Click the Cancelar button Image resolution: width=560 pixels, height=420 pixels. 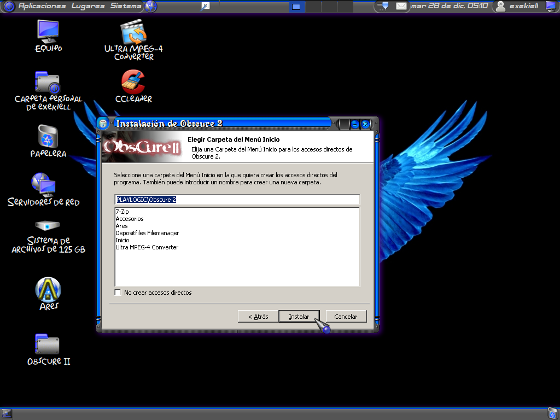346,317
